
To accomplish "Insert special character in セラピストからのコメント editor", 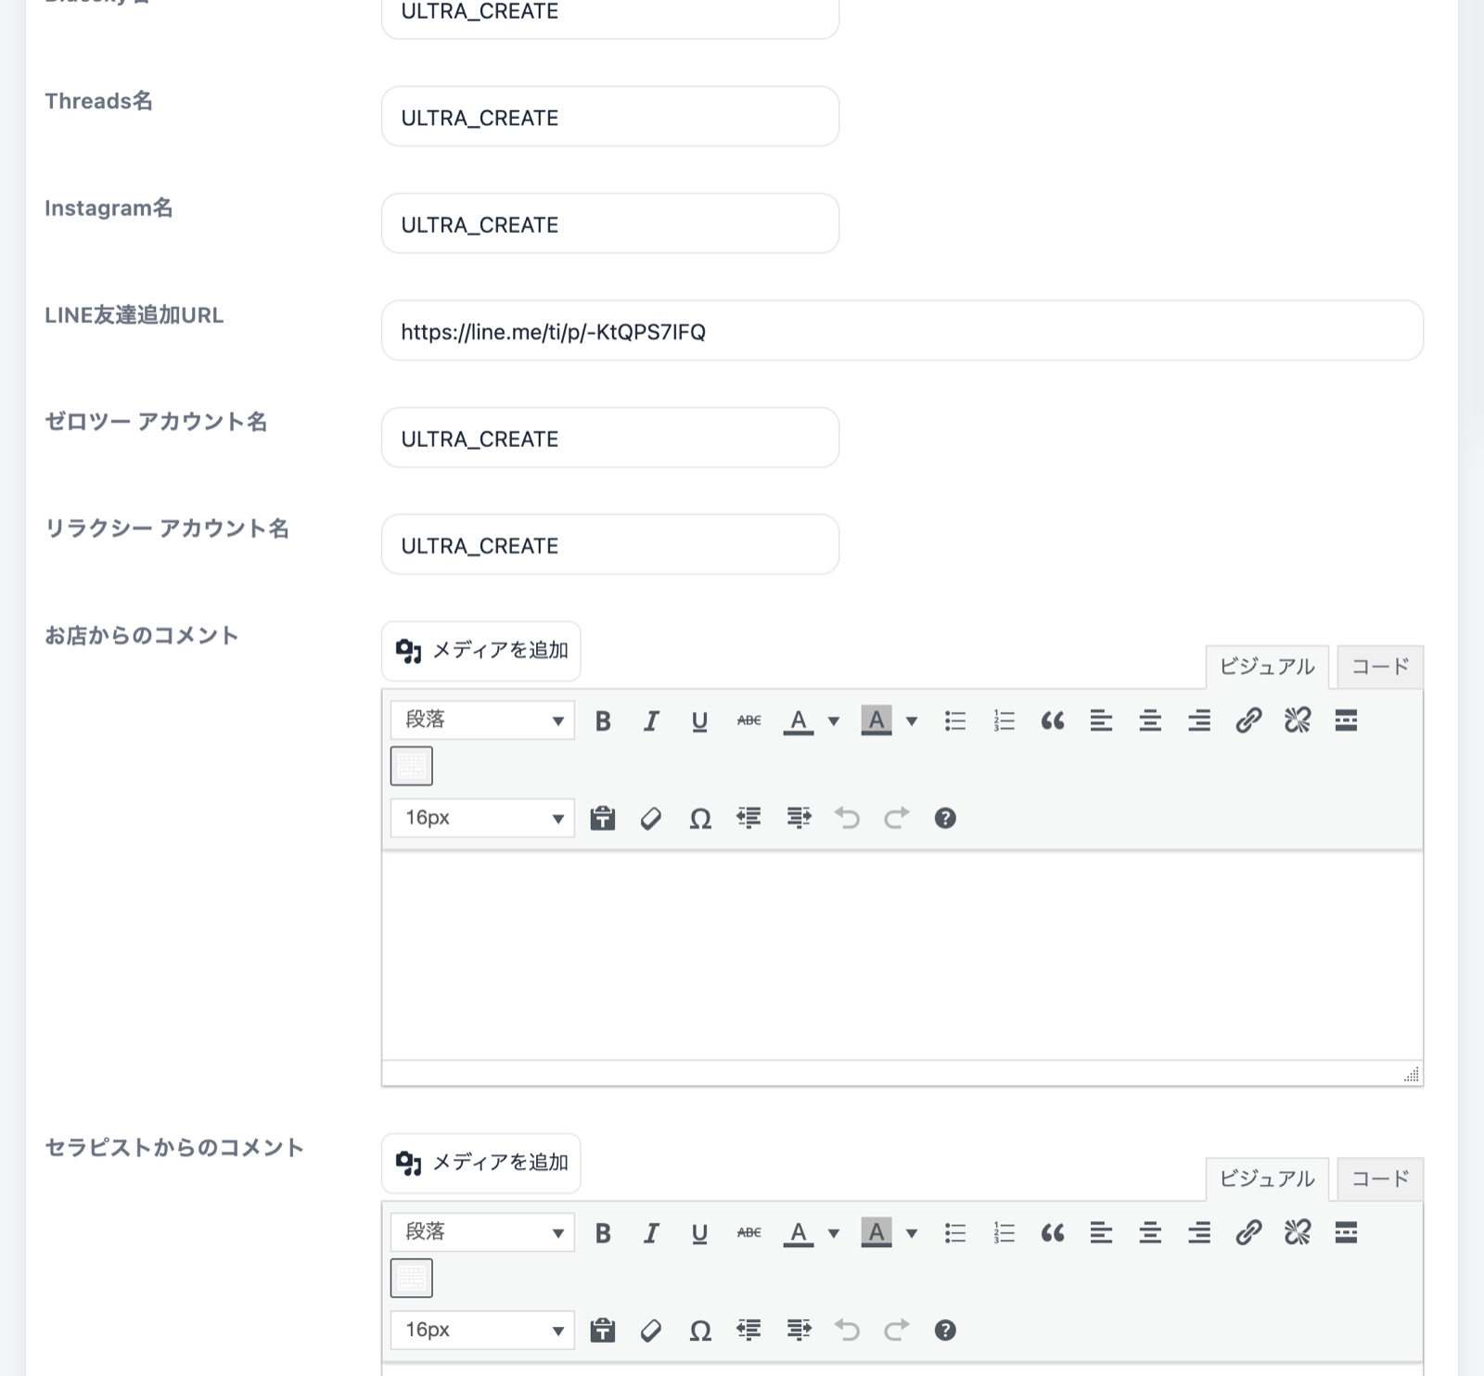I will pos(700,1330).
